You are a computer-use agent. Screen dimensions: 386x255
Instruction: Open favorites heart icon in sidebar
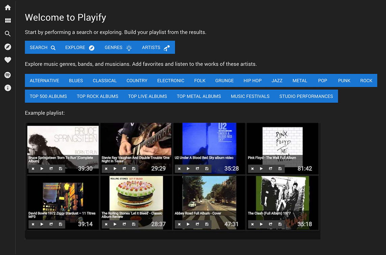(x=8, y=60)
